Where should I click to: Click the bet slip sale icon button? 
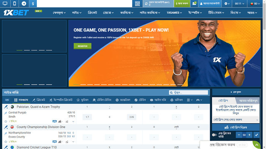click(236, 127)
